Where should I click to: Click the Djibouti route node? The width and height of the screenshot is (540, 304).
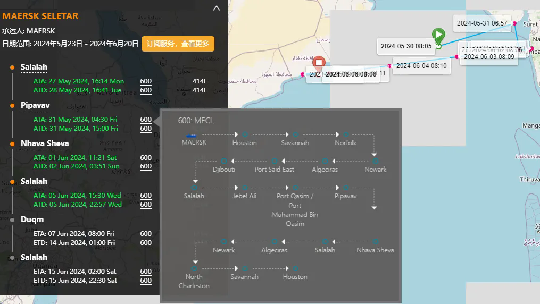click(224, 161)
